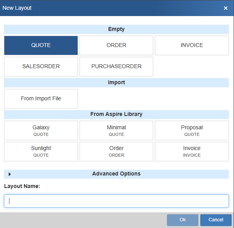
Task: Click the Advanced Options header
Action: coord(116,174)
